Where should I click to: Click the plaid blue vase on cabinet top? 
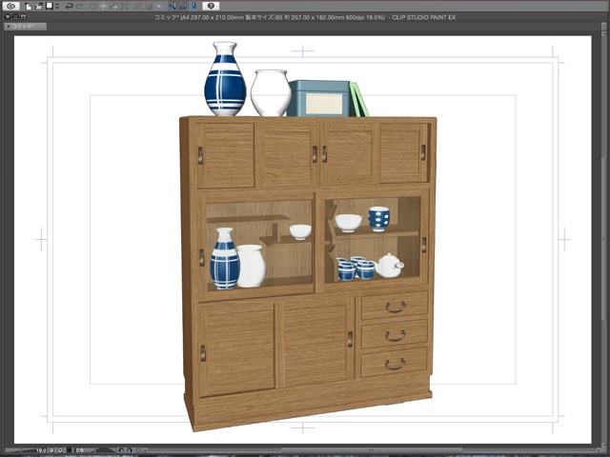click(x=225, y=79)
